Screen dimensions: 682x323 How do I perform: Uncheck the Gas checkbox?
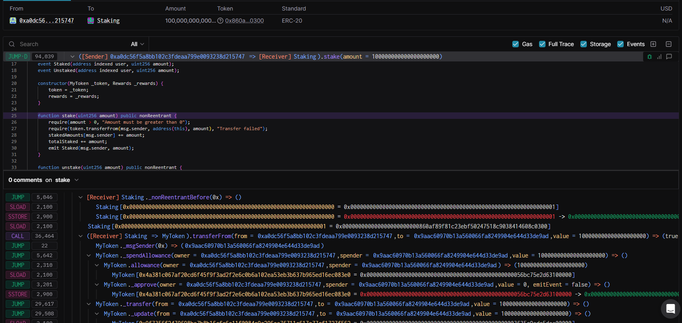coord(516,44)
